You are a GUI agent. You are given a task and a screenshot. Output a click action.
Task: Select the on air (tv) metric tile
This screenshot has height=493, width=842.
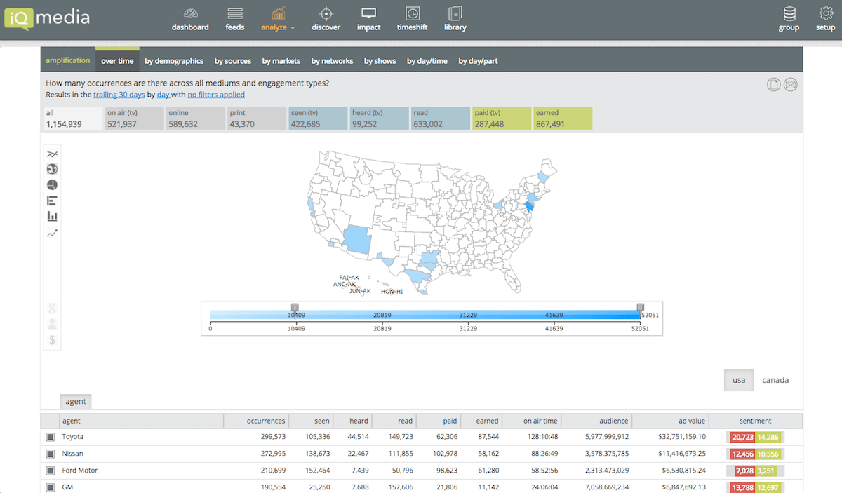[133, 119]
